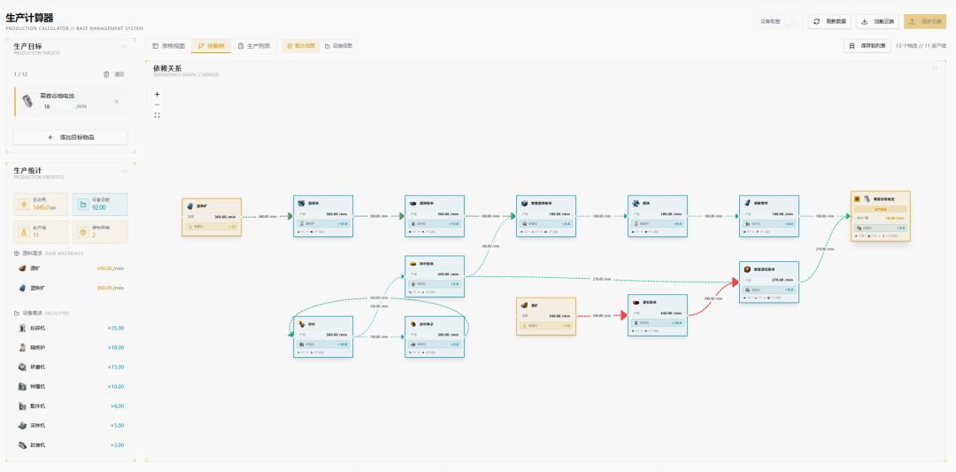Click the refinery furnace icon with ×18.00

pos(22,348)
